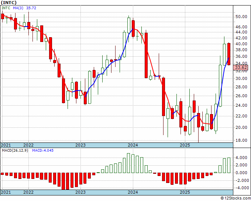The width and height of the screenshot is (251, 201).
Task: Click the tallest green MACD bar near 2024
Action: [128, 163]
